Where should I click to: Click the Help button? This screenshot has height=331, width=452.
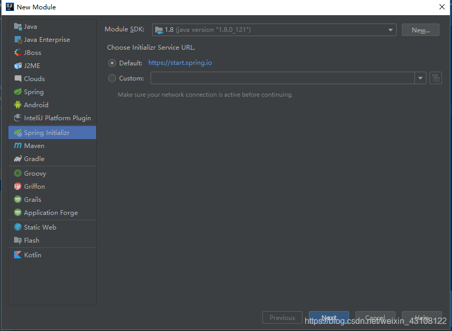coord(422,317)
